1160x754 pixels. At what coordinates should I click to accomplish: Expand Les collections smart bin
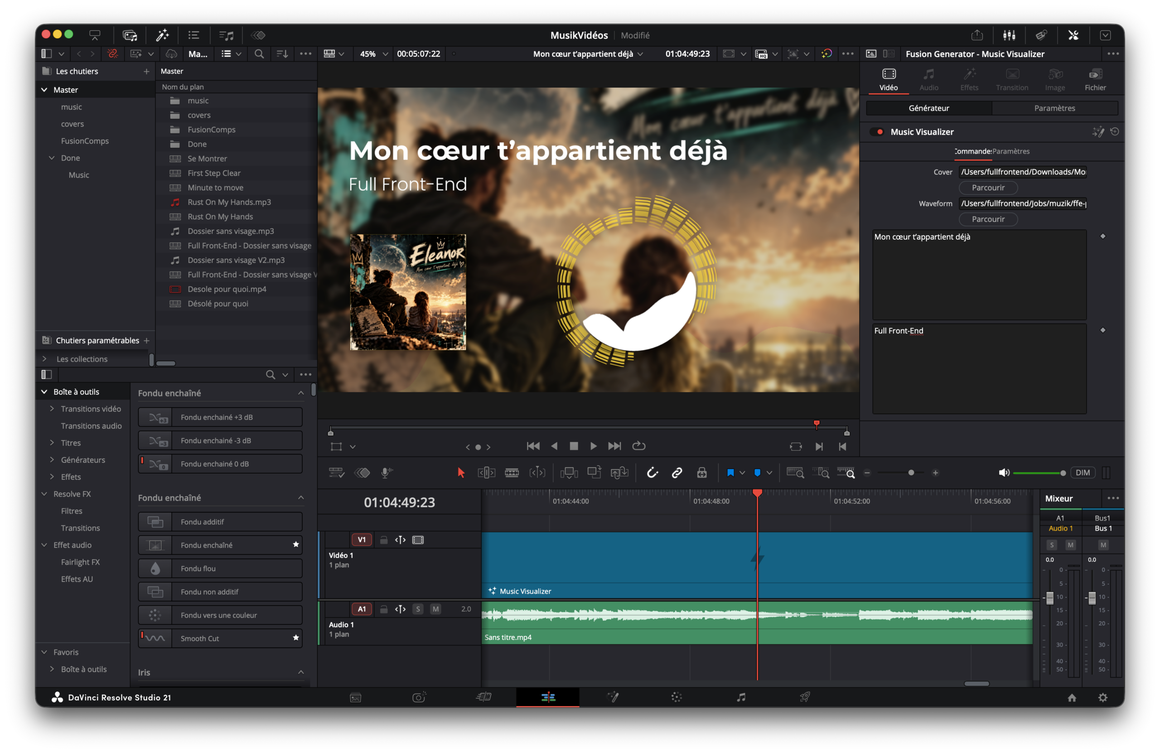click(44, 359)
